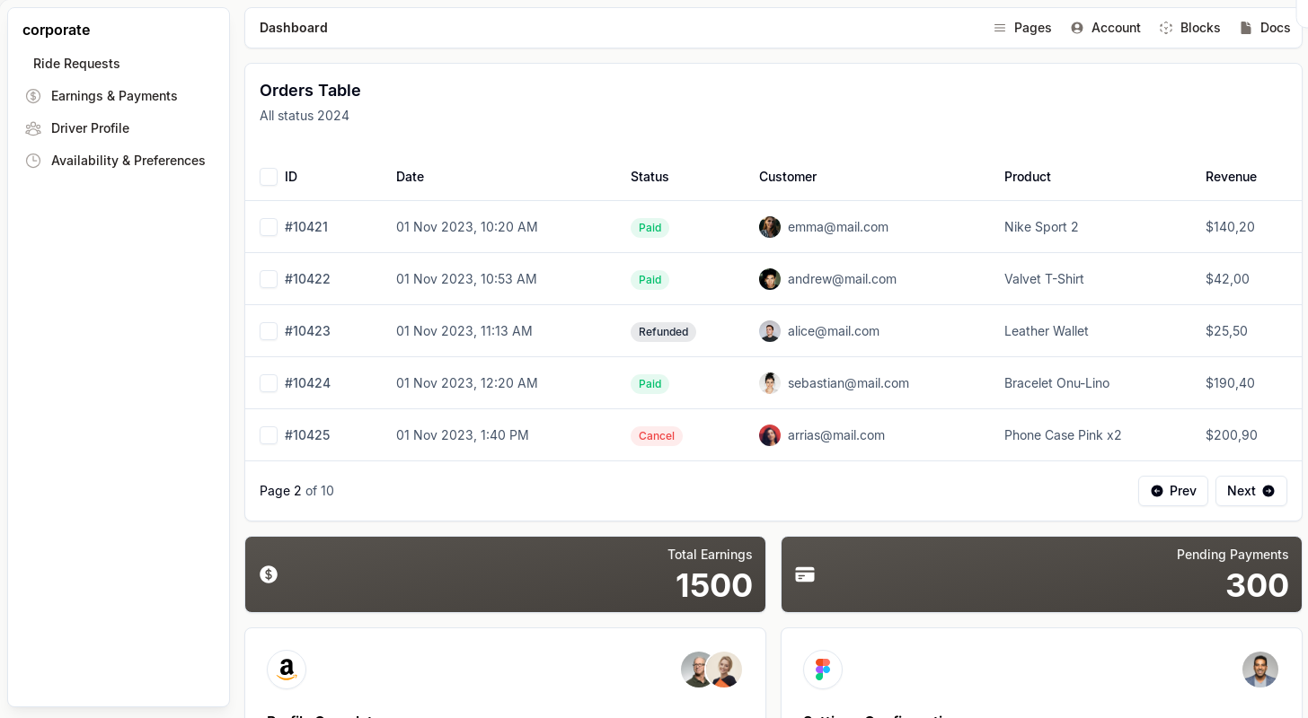
Task: Check the box for order #10421
Action: click(269, 227)
